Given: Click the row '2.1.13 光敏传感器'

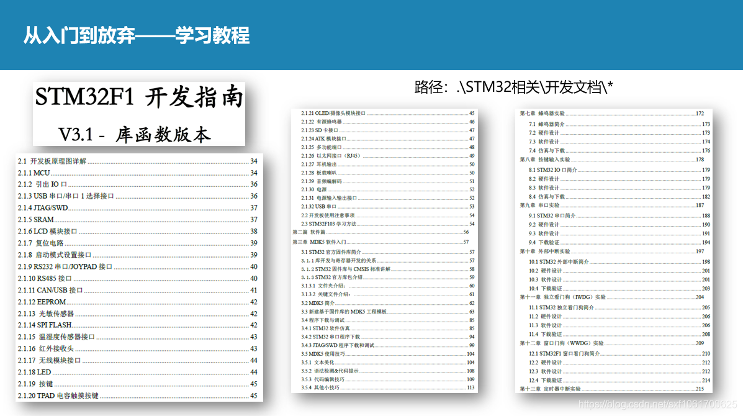Looking at the screenshot, I should pyautogui.click(x=137, y=314).
